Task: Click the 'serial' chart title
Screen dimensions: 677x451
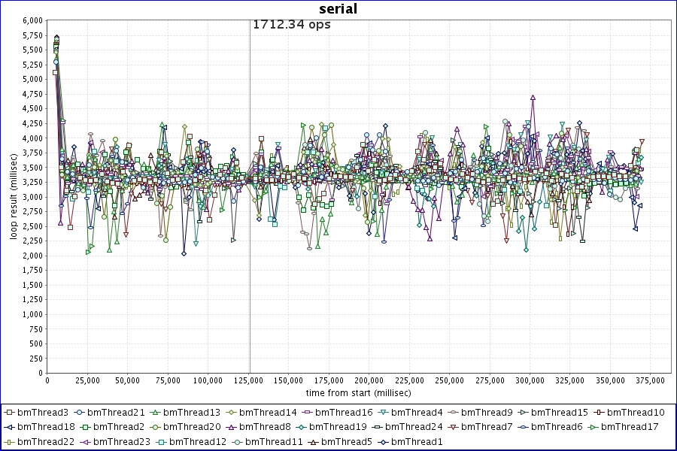Action: click(x=338, y=9)
